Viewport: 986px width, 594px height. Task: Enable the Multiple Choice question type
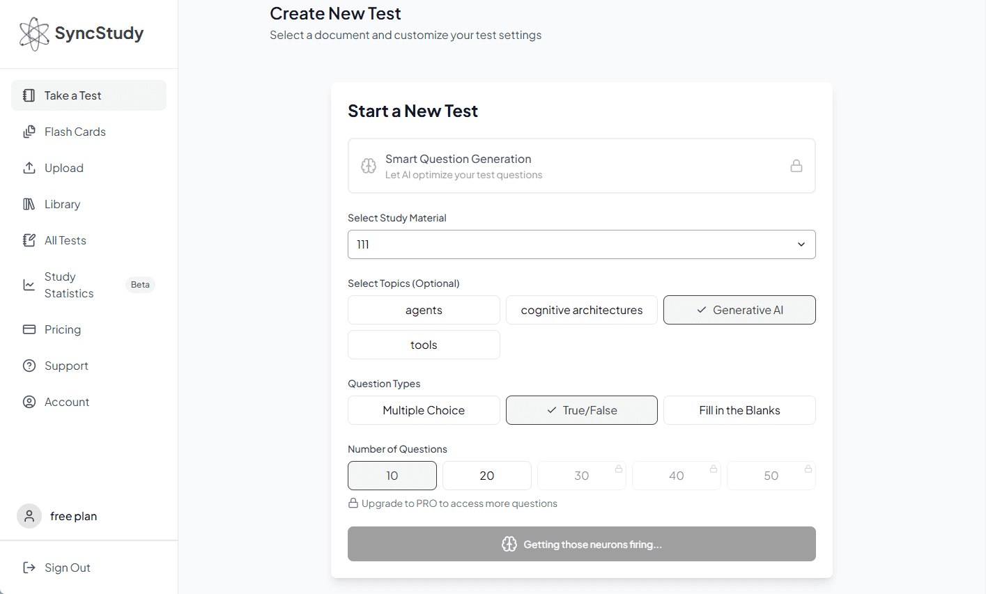(424, 410)
